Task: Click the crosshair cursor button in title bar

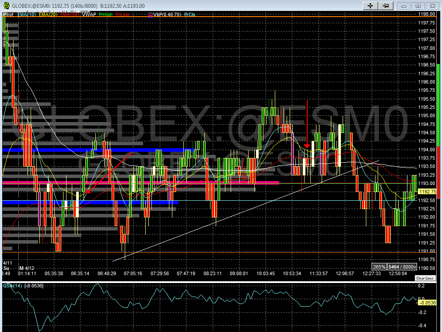Action: tap(370, 6)
